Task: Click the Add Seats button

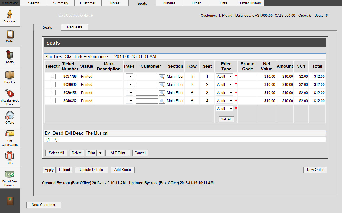Action: 122,170
